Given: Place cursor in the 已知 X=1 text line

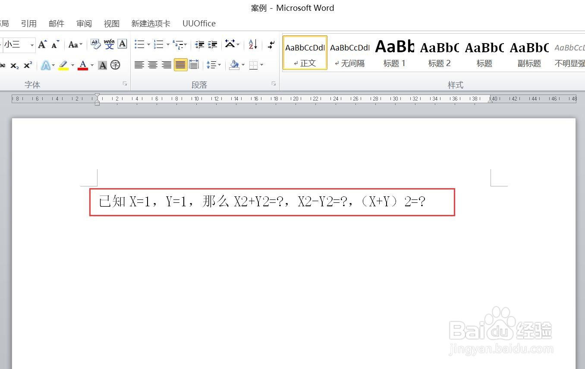Looking at the screenshot, I should pos(262,202).
